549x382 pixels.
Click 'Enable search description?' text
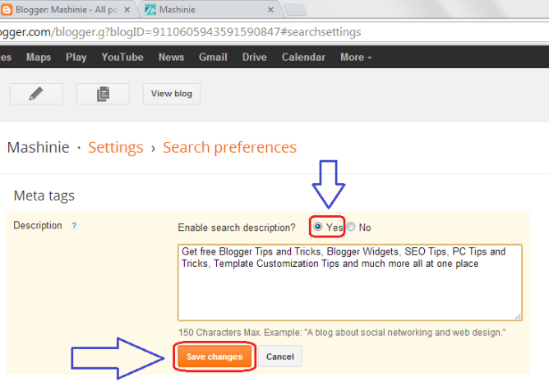pos(237,228)
